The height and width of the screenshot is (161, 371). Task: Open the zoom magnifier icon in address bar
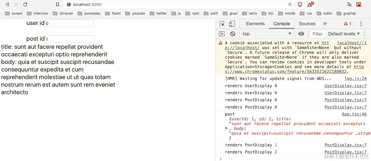pyautogui.click(x=290, y=4)
